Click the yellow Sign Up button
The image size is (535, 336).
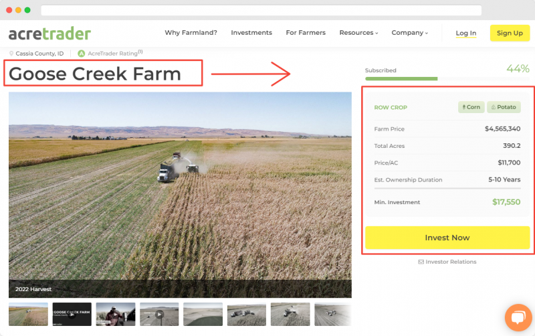pyautogui.click(x=510, y=33)
